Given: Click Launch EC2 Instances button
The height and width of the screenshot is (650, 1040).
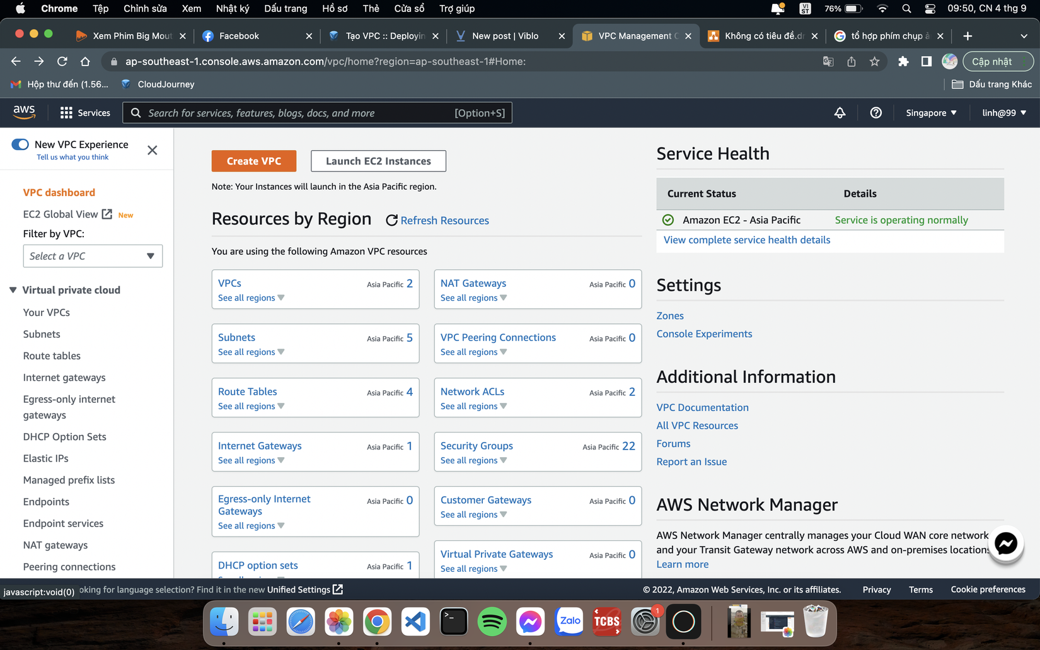Looking at the screenshot, I should coord(378,161).
